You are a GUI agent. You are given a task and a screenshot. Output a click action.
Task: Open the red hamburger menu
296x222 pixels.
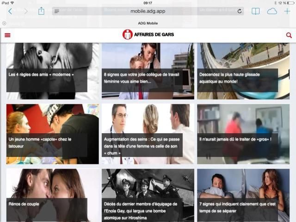7,35
